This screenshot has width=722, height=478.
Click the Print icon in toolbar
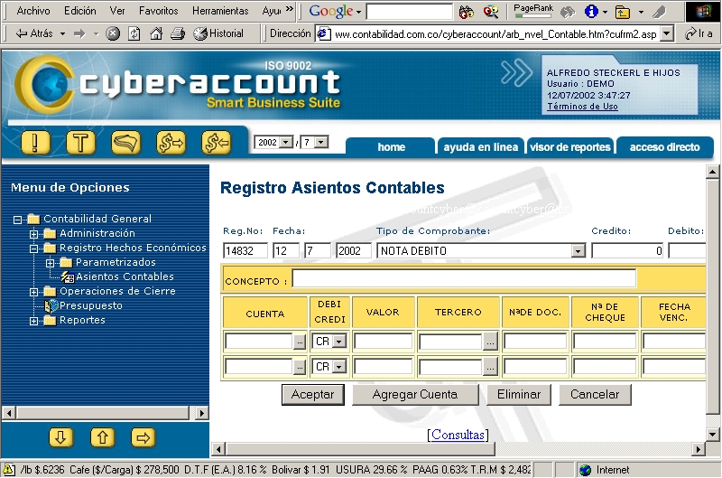(x=178, y=33)
